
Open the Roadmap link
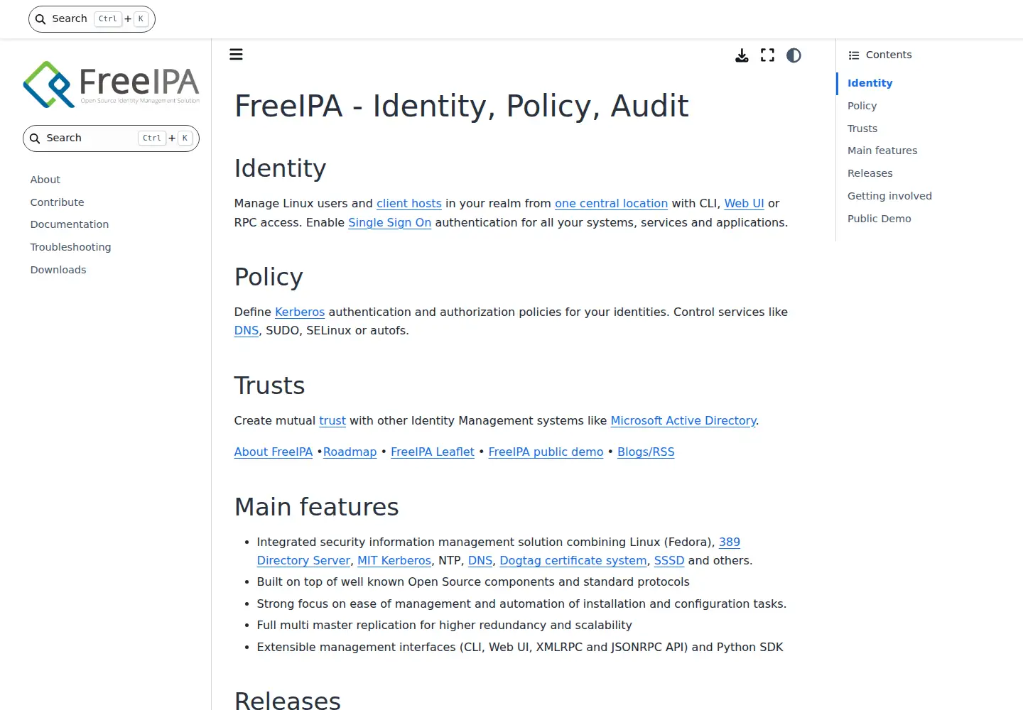tap(350, 452)
